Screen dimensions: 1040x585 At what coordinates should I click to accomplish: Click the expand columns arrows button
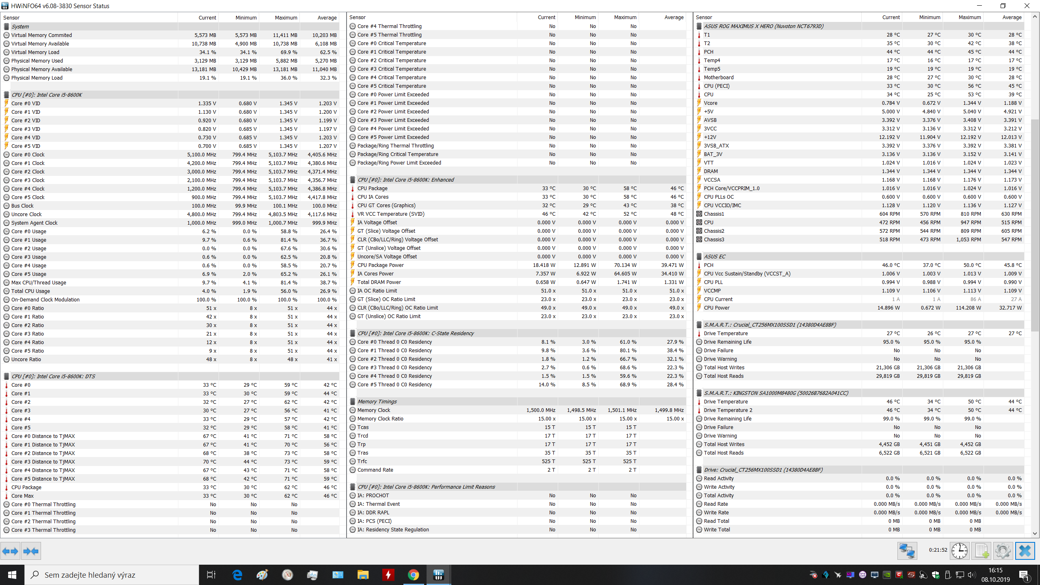click(10, 551)
